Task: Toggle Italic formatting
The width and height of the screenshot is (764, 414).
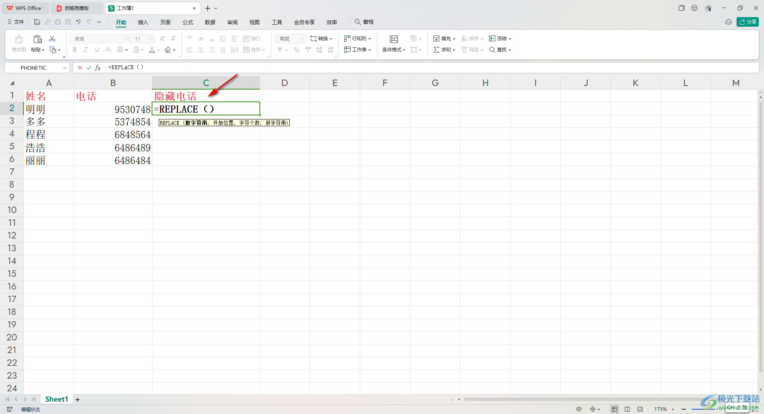Action: [x=86, y=50]
